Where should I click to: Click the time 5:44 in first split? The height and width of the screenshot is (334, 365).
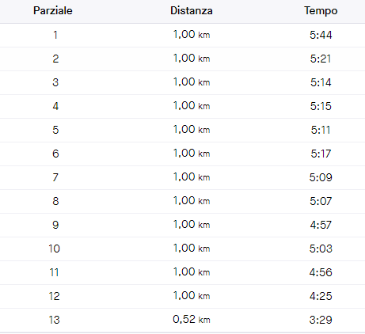click(x=321, y=35)
